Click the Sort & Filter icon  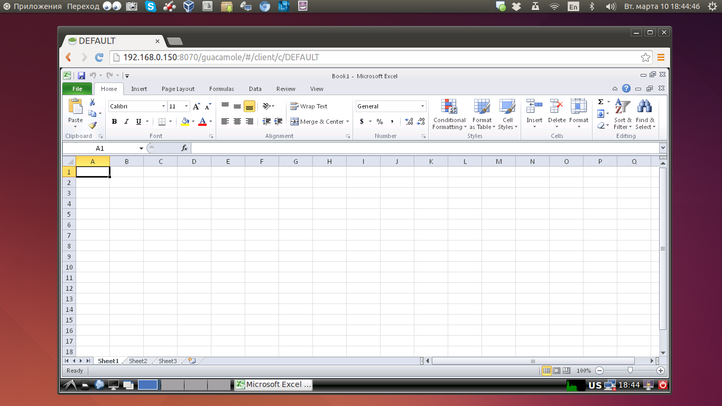point(623,107)
